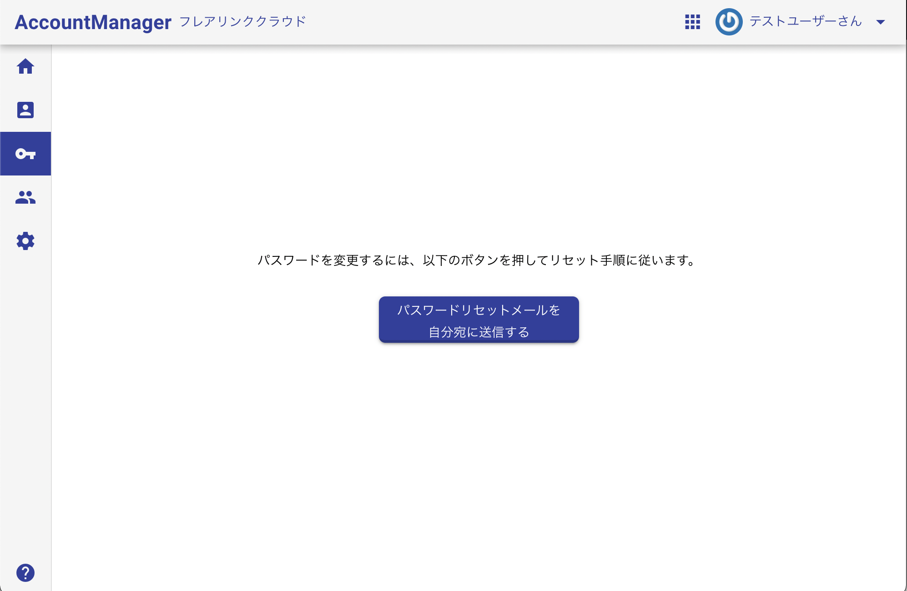The height and width of the screenshot is (591, 907).
Task: Open the apps grid icon in header
Action: click(x=692, y=21)
